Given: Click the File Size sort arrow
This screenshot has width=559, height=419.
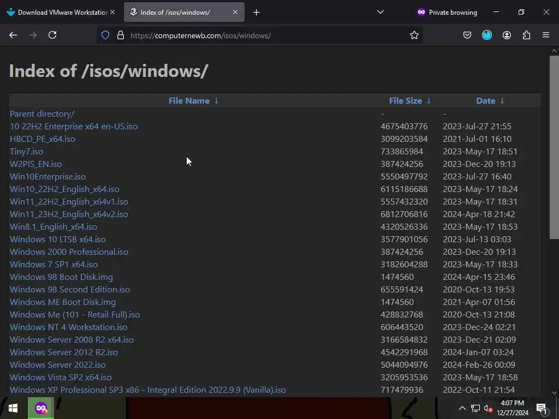Looking at the screenshot, I should point(429,101).
